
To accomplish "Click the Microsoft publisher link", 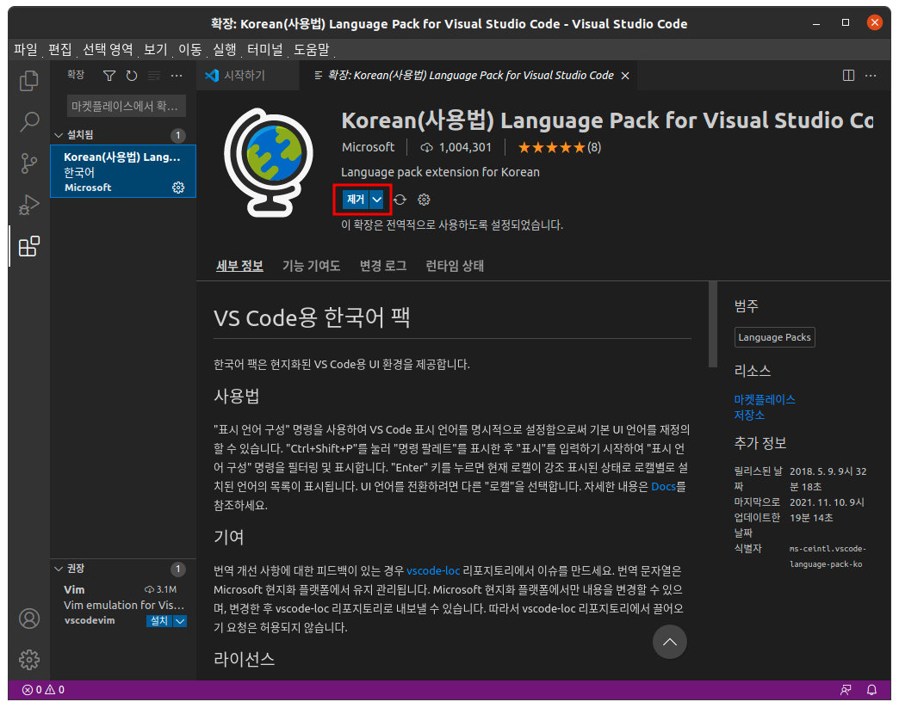I will [368, 148].
